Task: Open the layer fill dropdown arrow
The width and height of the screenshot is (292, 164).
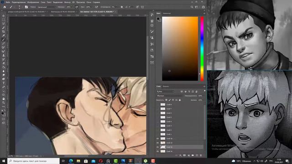Action: point(204,100)
